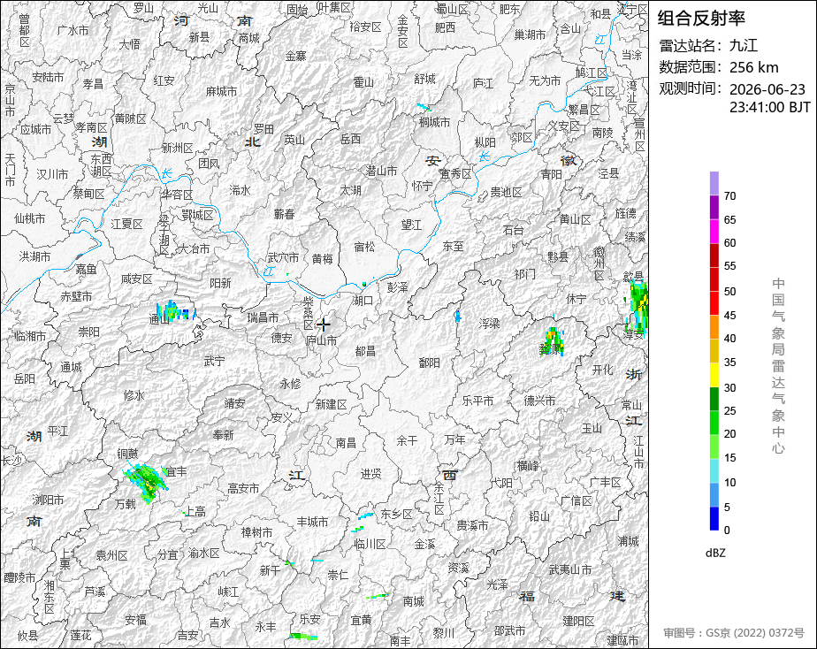
Task: Click the 桐城市 map label
Action: [x=434, y=122]
